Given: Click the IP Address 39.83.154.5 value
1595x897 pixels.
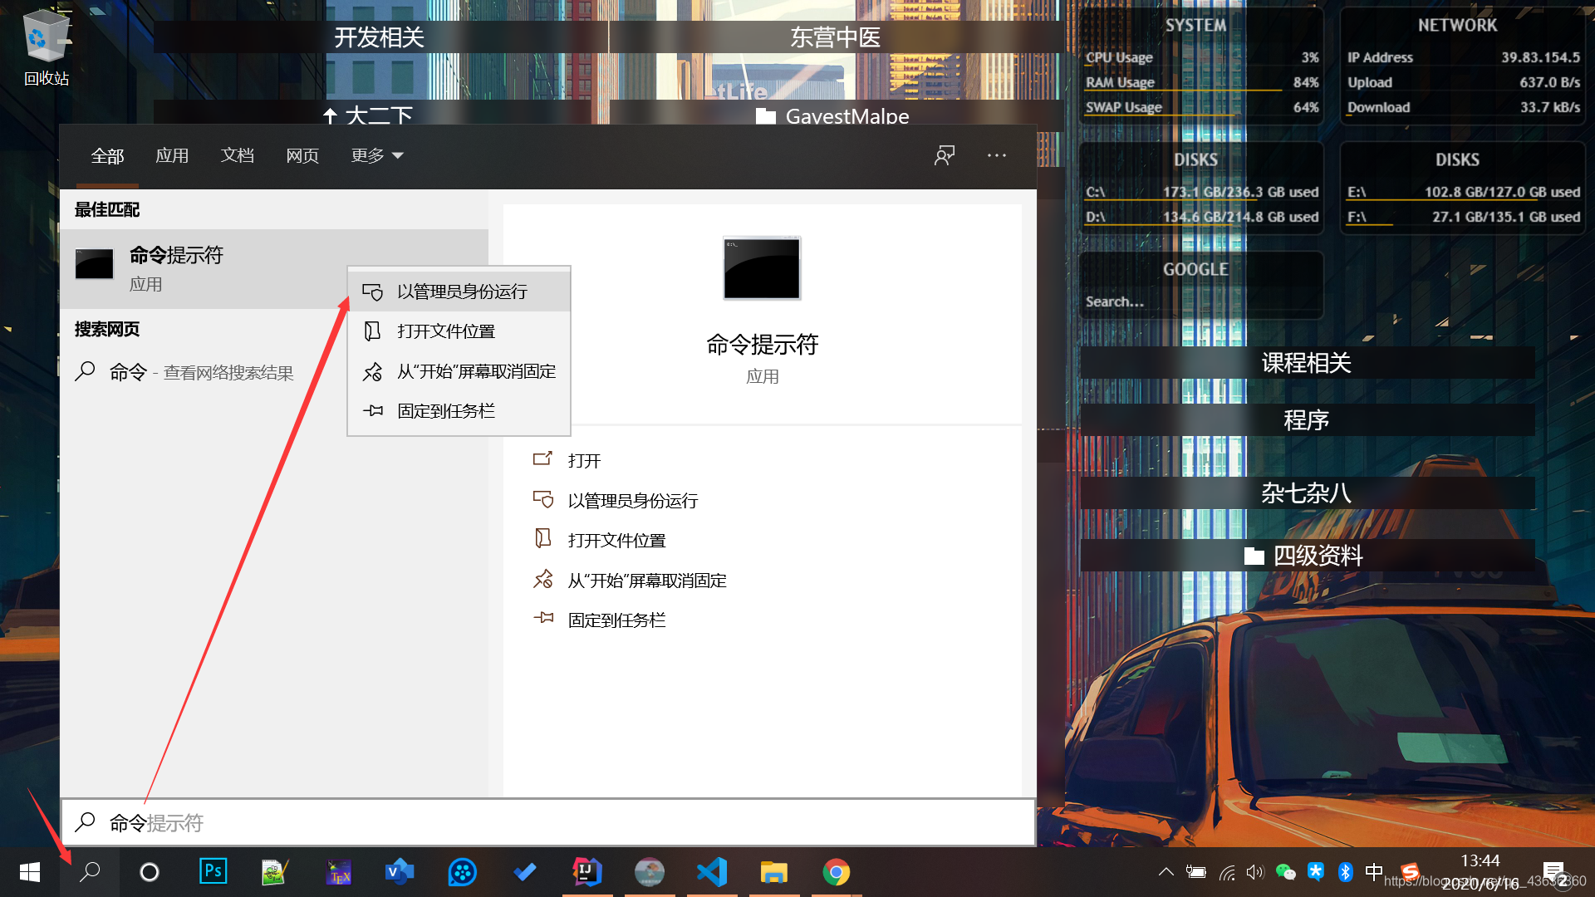Looking at the screenshot, I should click(1540, 57).
